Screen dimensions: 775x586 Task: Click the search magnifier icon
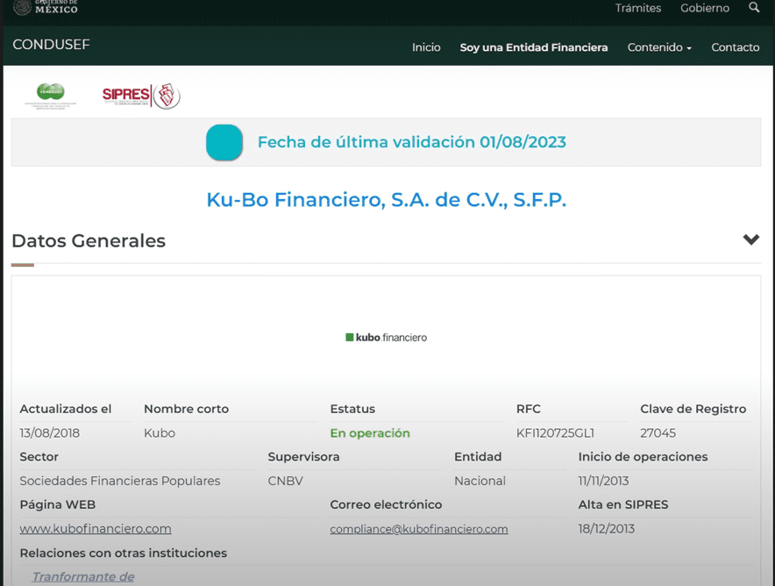tap(754, 8)
